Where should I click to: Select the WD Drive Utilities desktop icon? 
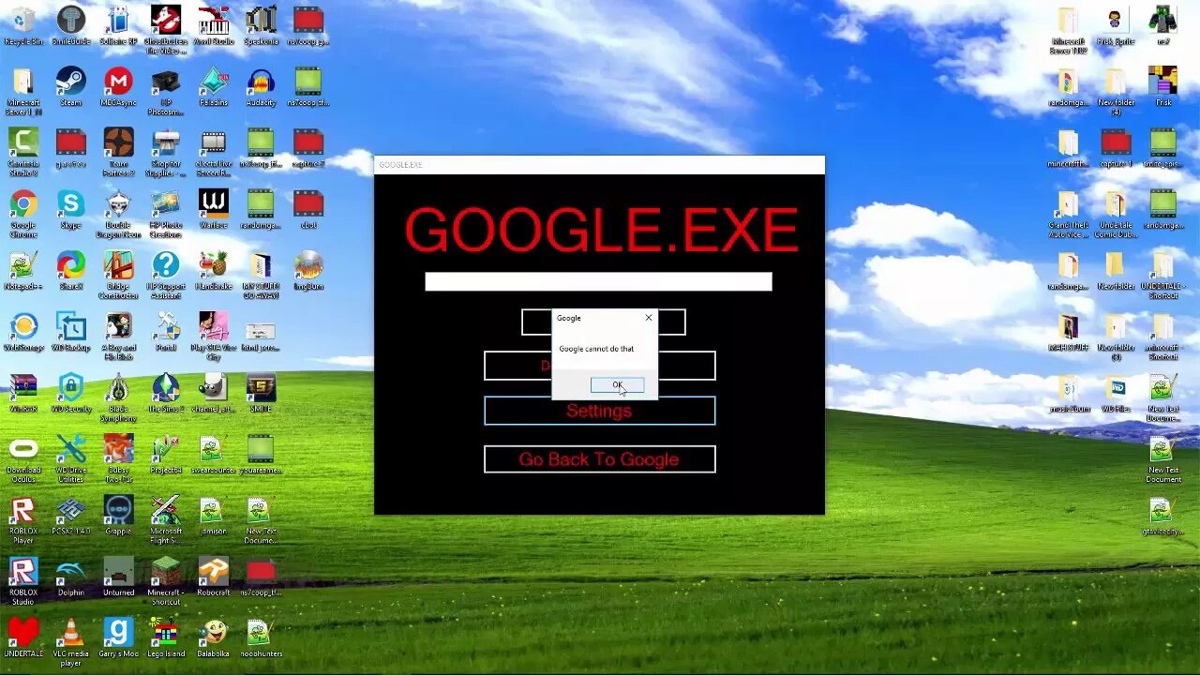71,459
